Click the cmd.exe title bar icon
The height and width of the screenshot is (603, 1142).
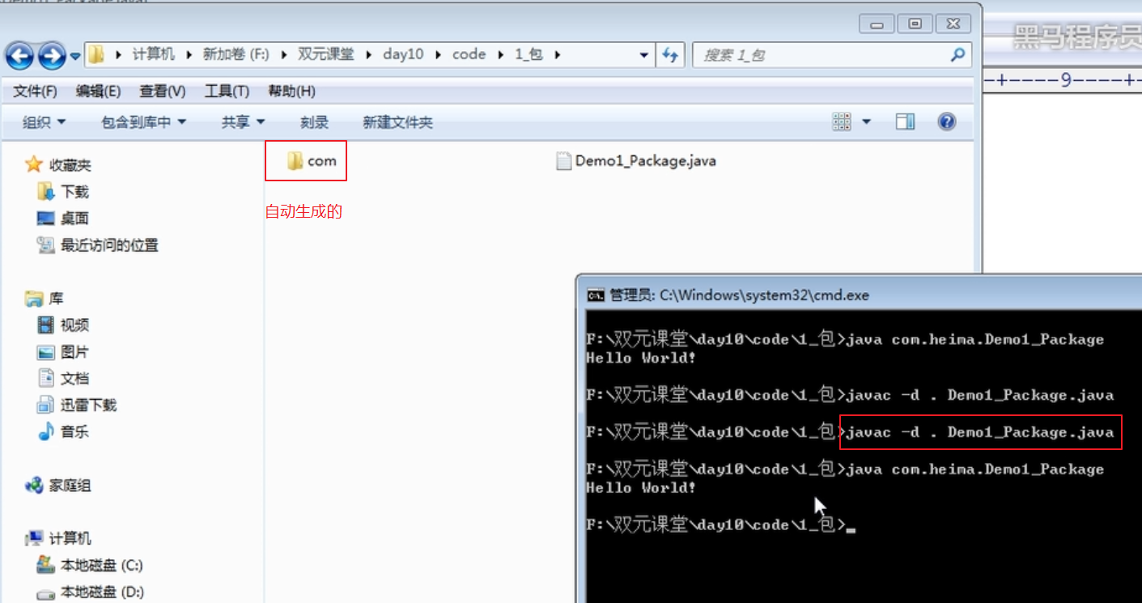[595, 295]
